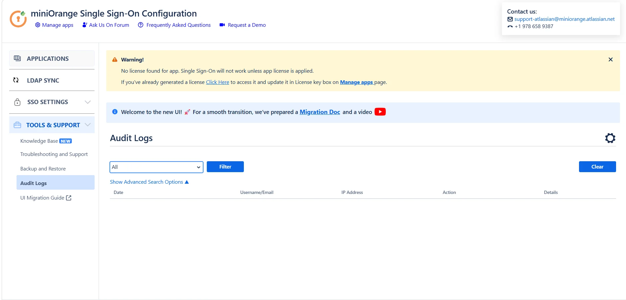Open the Manage apps link in header

58,25
